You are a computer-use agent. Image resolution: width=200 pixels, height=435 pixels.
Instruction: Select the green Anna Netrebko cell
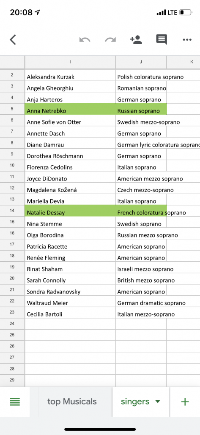(70, 109)
